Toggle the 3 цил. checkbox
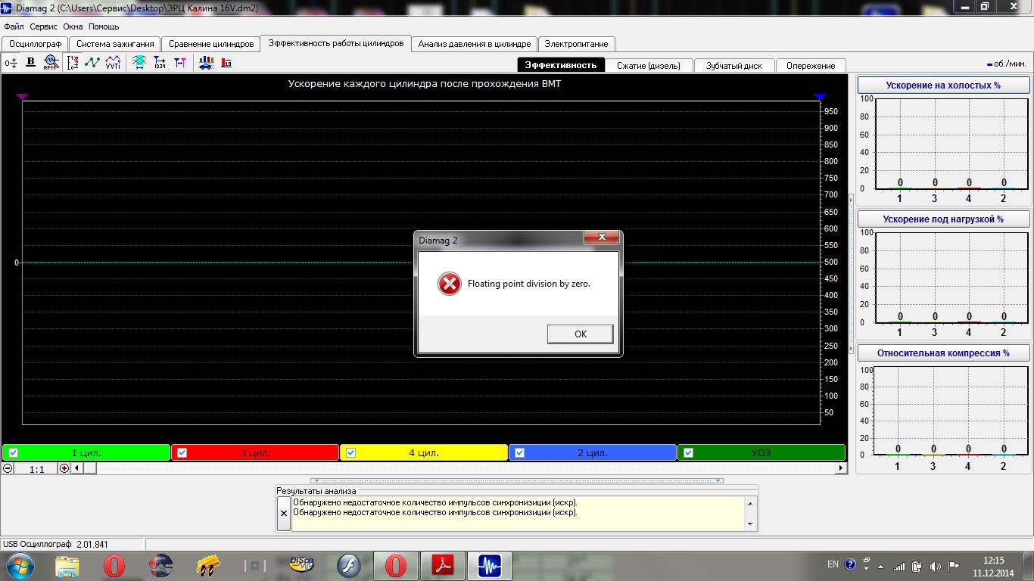1034x581 pixels. (182, 453)
